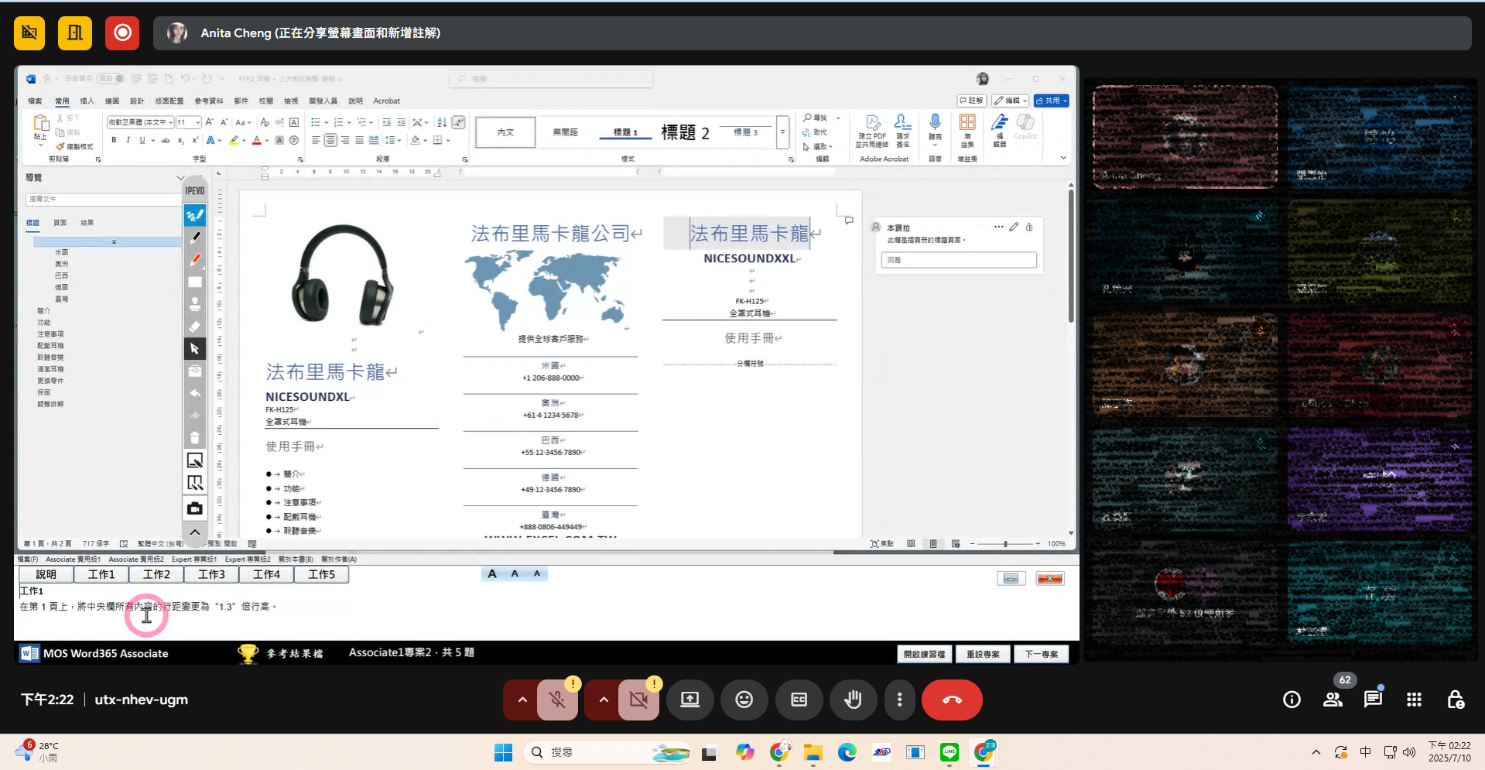Image resolution: width=1485 pixels, height=770 pixels.
Task: Show the participants list
Action: click(1333, 700)
